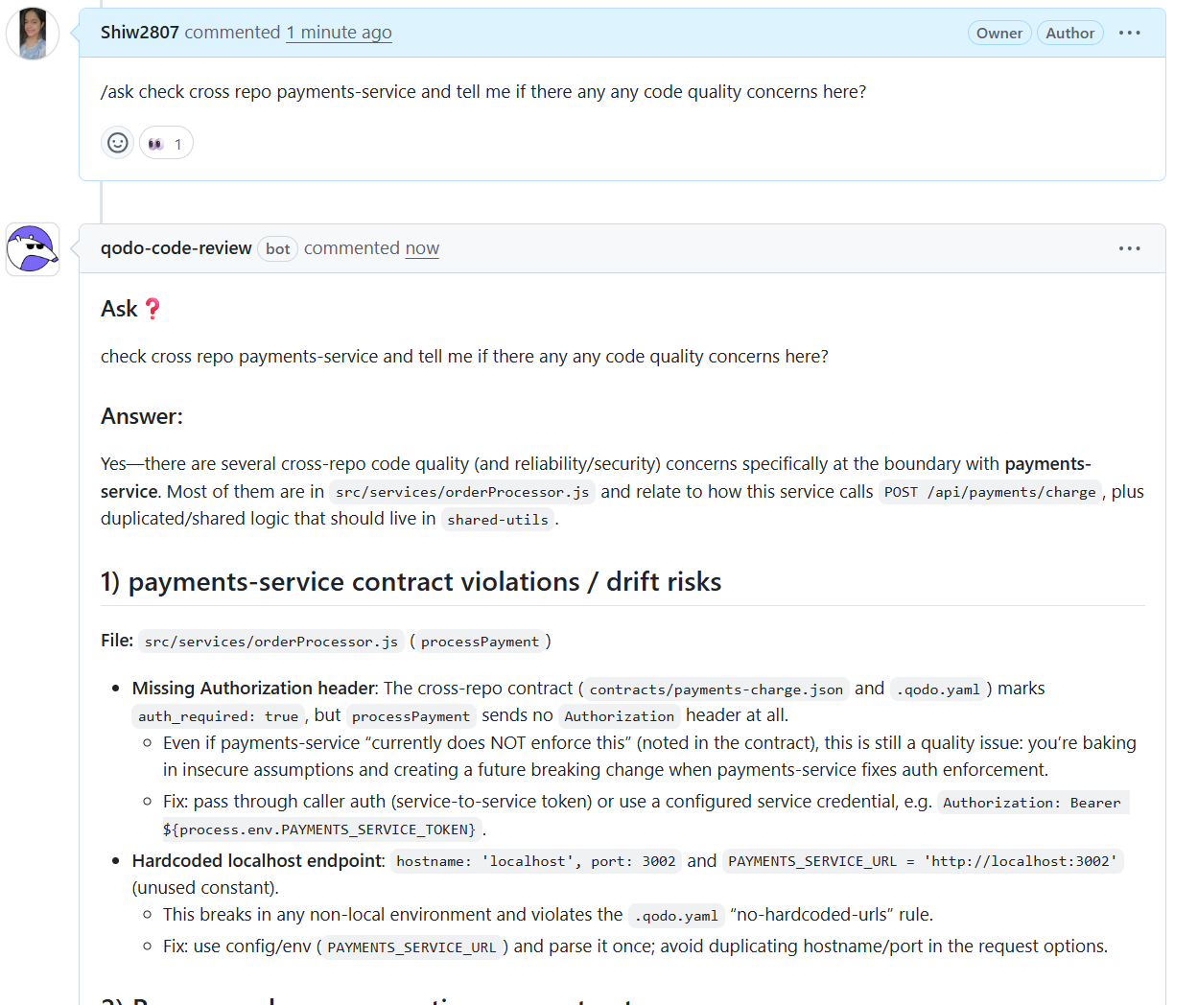1198x1005 pixels.
Task: Expand the bot comment's options dropdown
Action: [x=1129, y=247]
